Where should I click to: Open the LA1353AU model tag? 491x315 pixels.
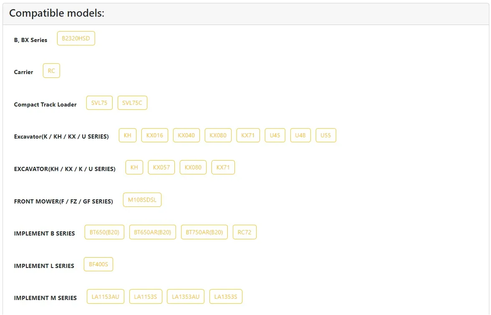point(186,297)
